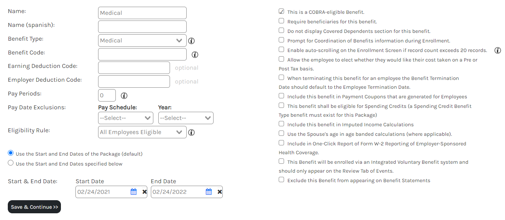Check Include this benefit in Imputed Income Calculations
The height and width of the screenshot is (220, 505).
tap(281, 124)
